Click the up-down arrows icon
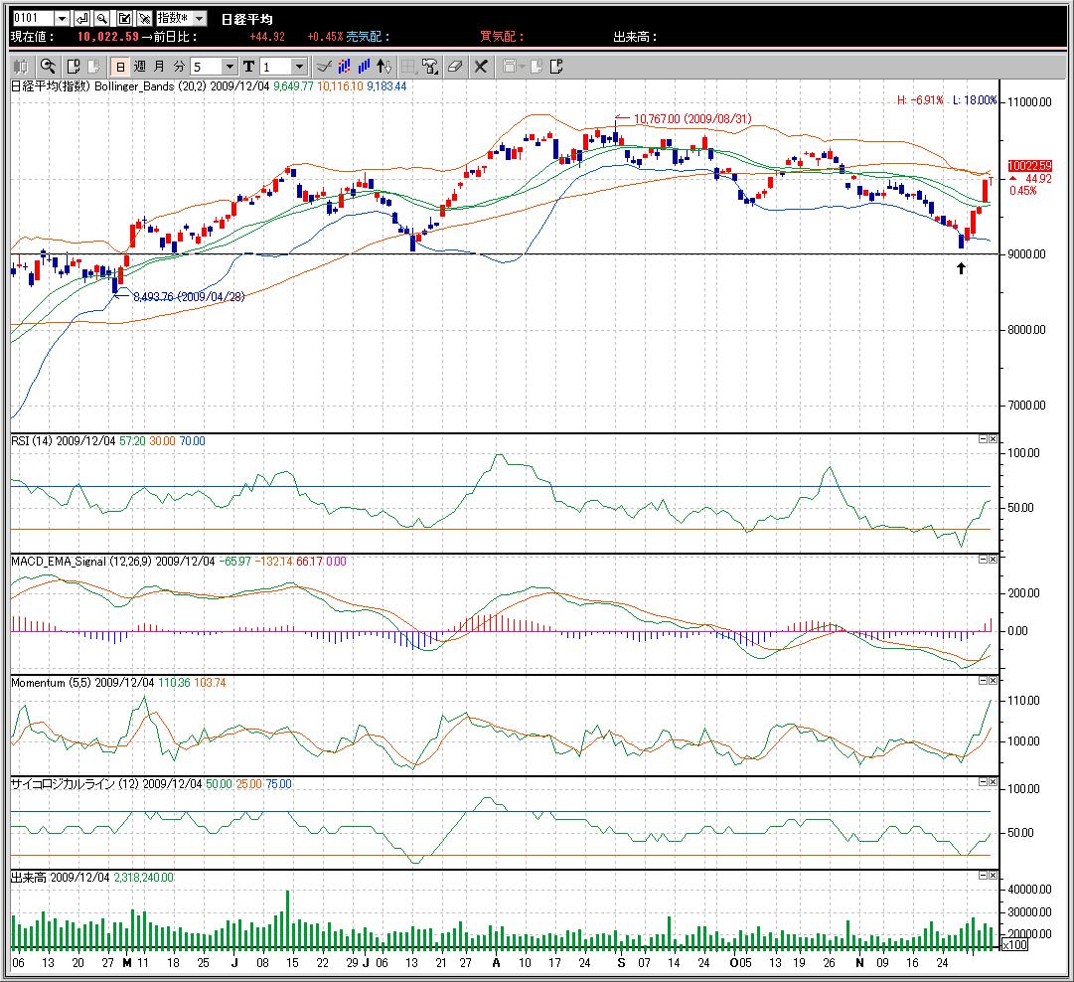The image size is (1074, 982). coord(383,67)
